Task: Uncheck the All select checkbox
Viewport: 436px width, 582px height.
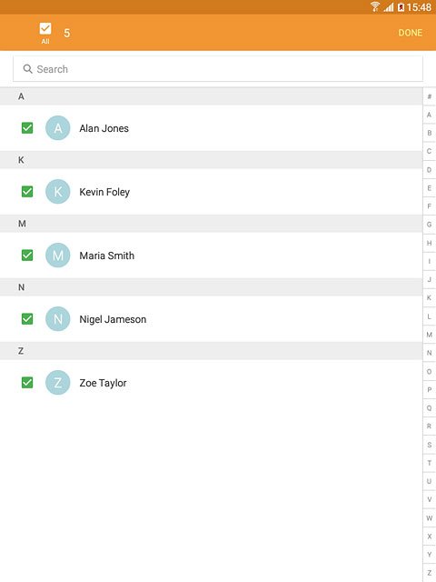Action: (x=45, y=28)
